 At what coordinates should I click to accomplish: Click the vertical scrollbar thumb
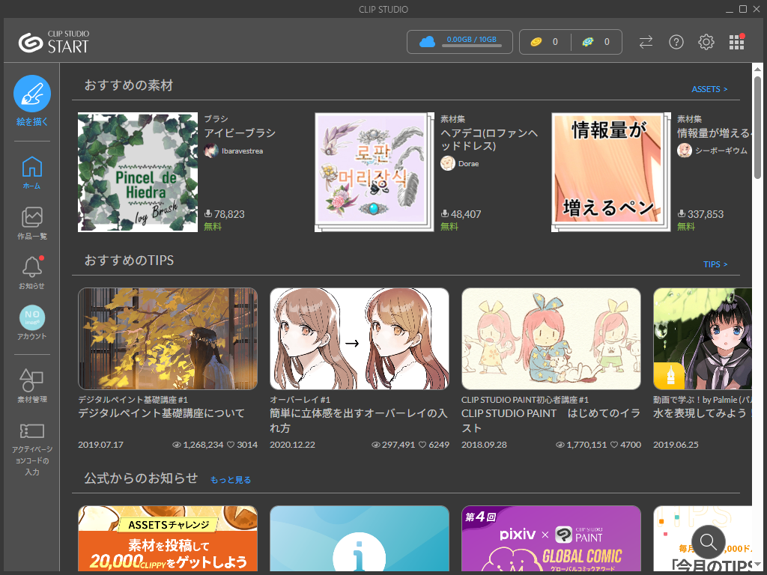(757, 127)
